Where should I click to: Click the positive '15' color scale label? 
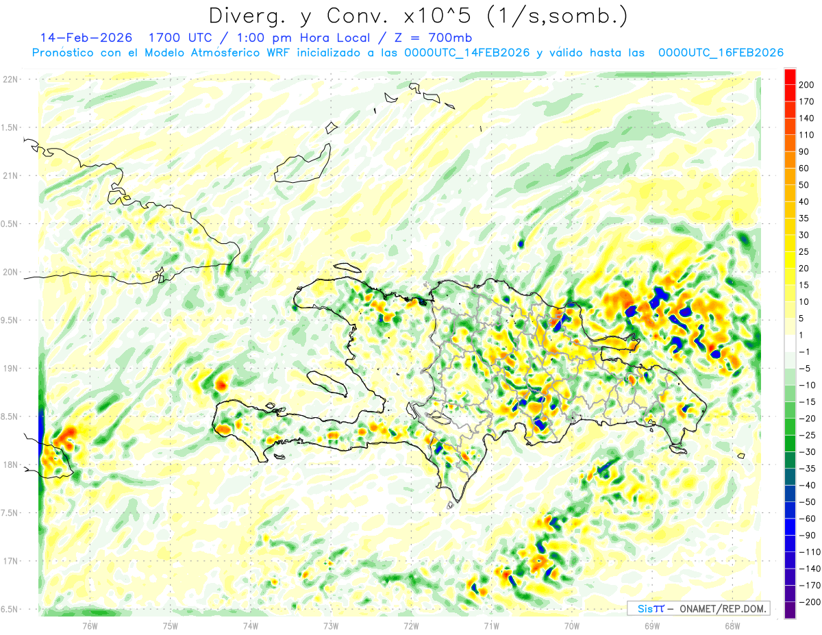click(x=805, y=285)
